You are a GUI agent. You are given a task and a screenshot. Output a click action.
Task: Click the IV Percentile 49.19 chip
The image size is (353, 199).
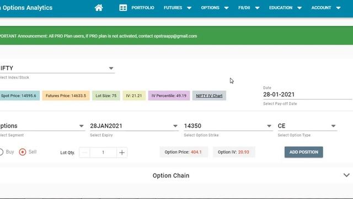click(x=169, y=96)
